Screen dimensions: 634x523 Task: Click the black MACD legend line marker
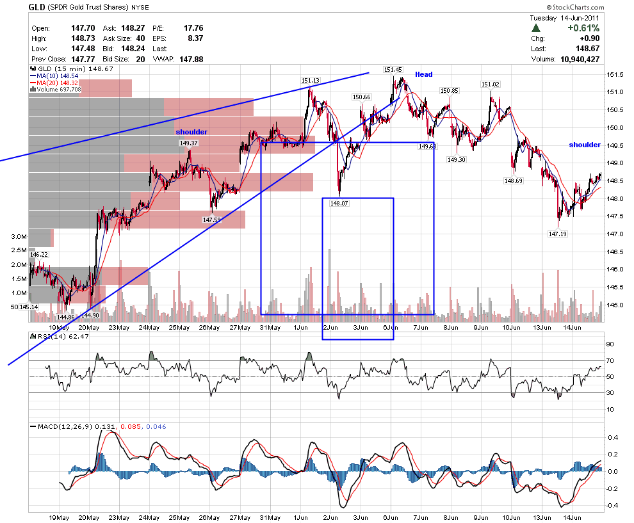[x=33, y=427]
